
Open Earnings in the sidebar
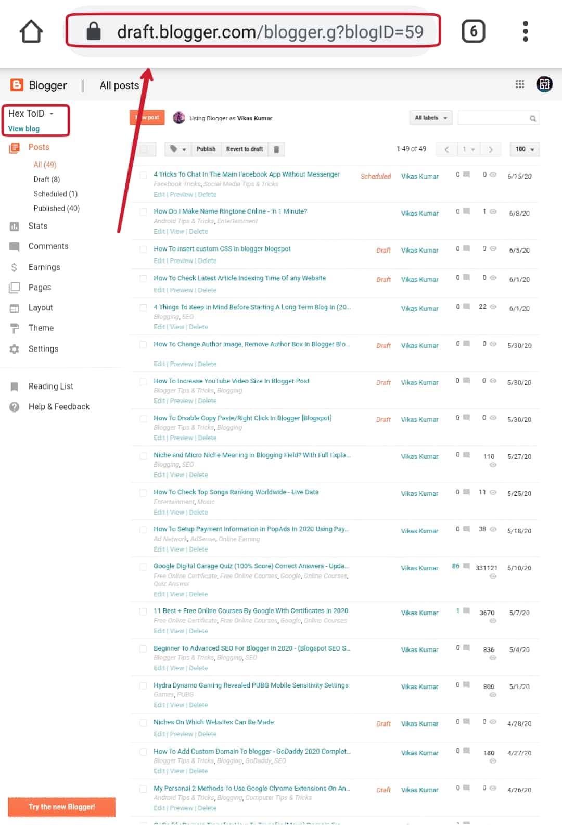pos(44,267)
